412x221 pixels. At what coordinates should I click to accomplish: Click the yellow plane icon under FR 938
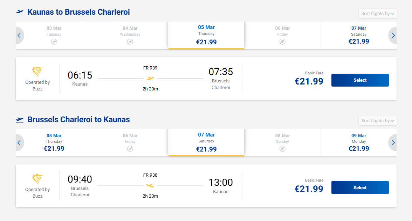[150, 185]
